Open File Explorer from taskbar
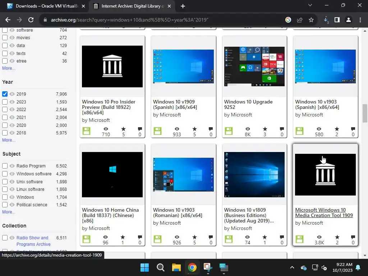This screenshot has width=368, height=276. (x=176, y=267)
